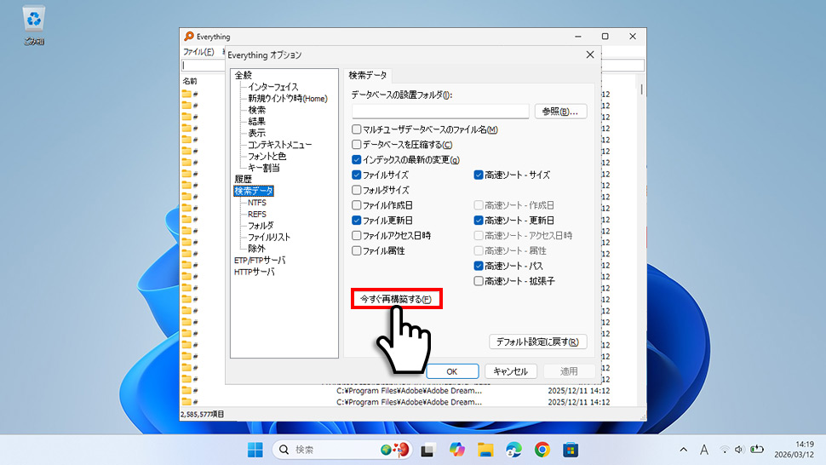The width and height of the screenshot is (826, 465).
Task: Launch Copilot from the taskbar
Action: click(456, 450)
